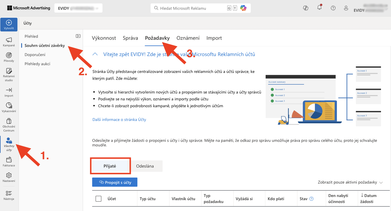Open the EVIDY account selector dropdown
391x211 pixels.
click(x=78, y=8)
